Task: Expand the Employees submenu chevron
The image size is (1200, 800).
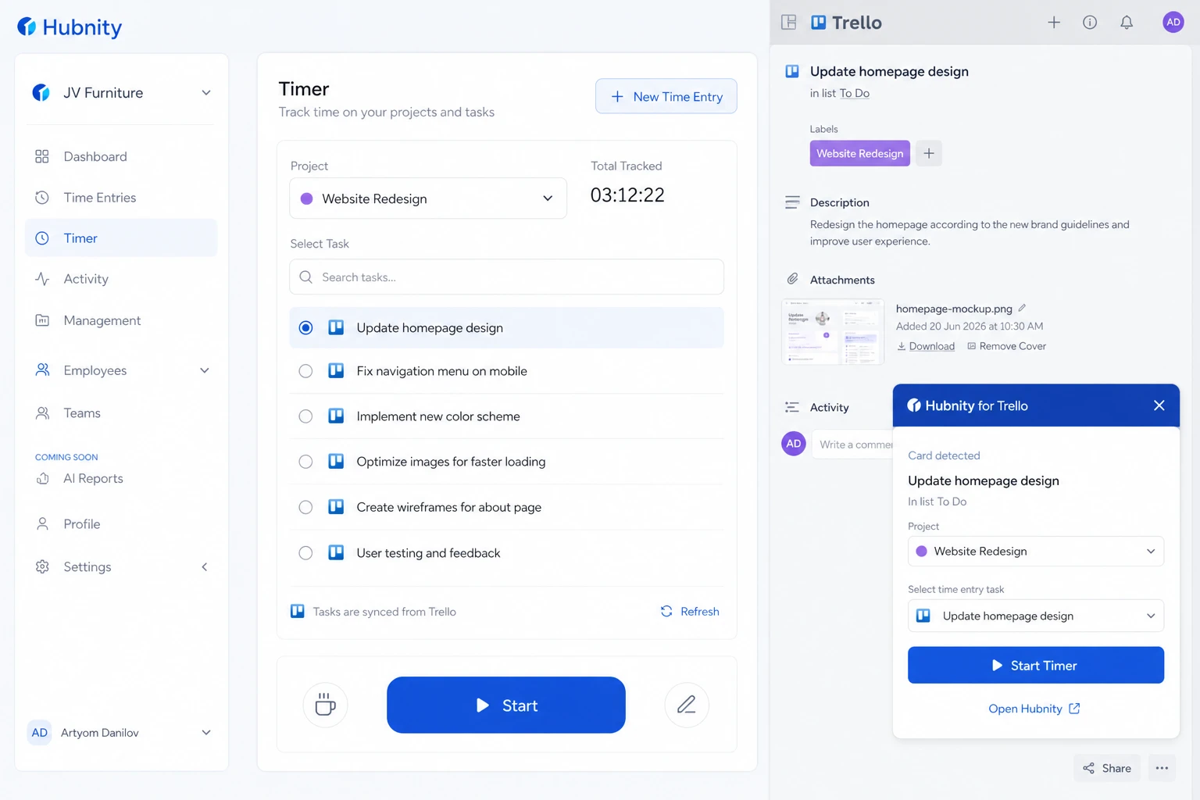Action: pyautogui.click(x=205, y=370)
